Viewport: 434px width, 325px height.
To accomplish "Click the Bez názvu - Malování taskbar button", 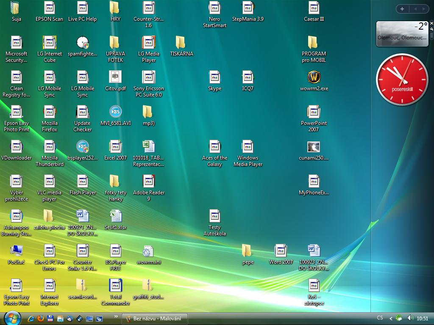I will coord(154,319).
